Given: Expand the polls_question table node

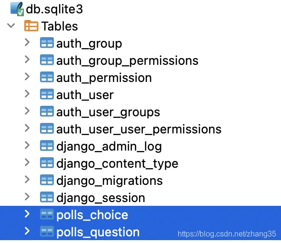Looking at the screenshot, I should pos(27,231).
